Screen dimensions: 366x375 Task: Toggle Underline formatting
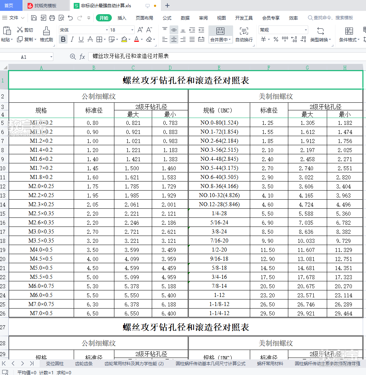coord(81,39)
